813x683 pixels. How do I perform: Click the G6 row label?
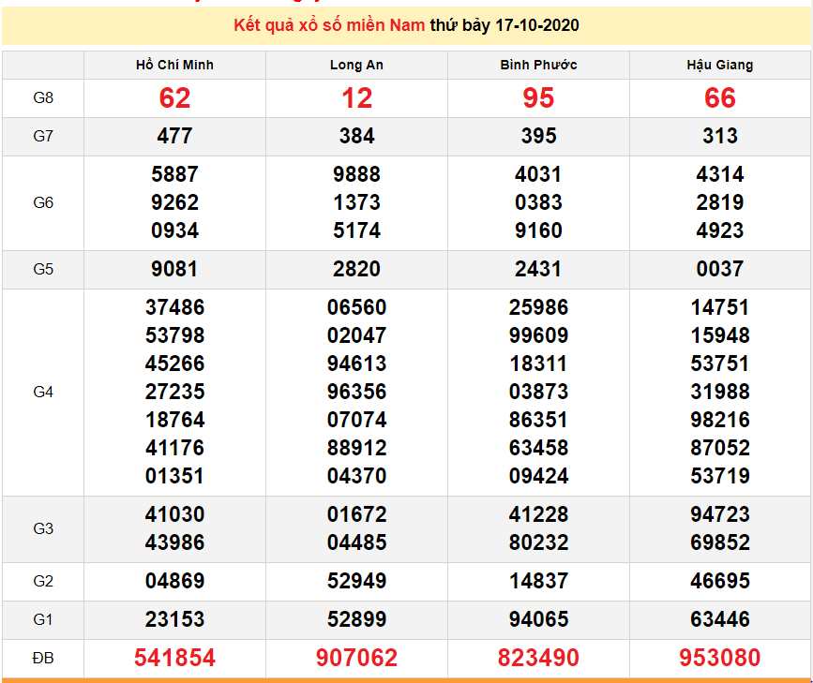point(43,202)
